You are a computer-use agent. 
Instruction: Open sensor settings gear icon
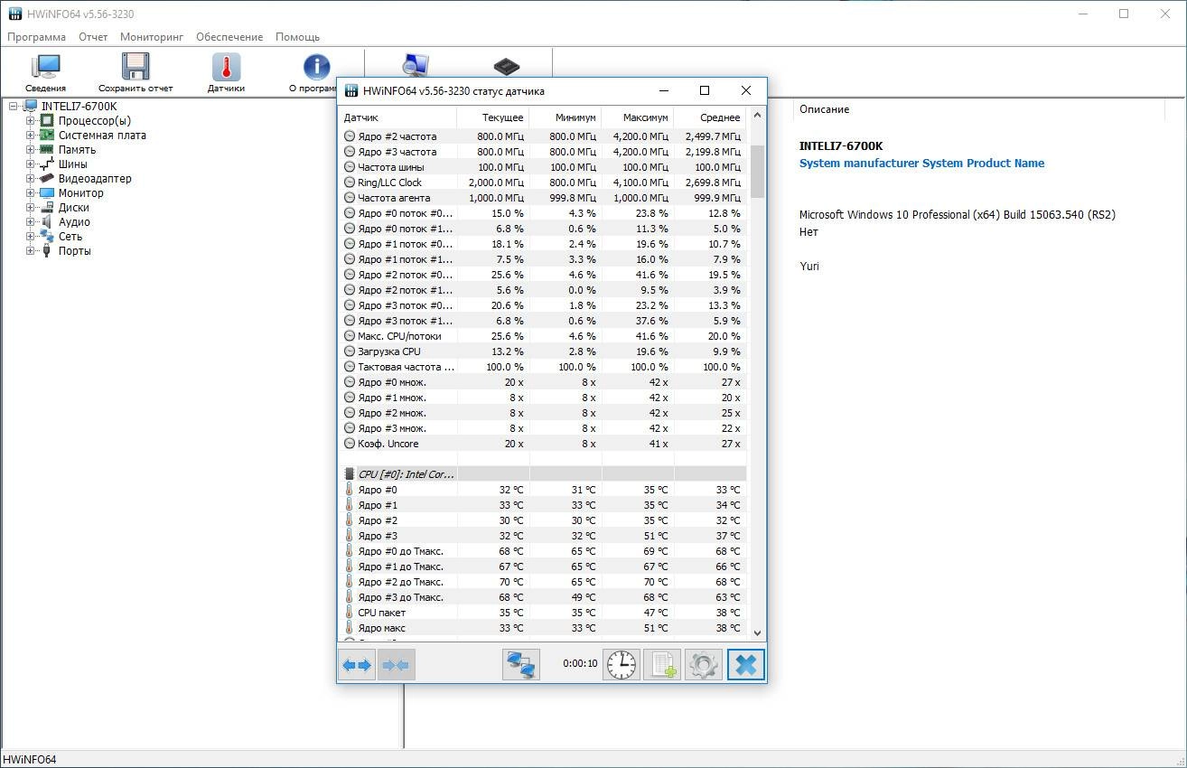tap(704, 665)
